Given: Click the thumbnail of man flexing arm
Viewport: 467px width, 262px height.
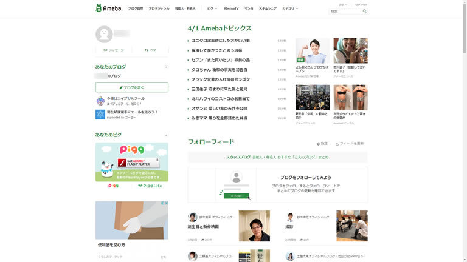Looking at the screenshot, I should [x=313, y=50].
